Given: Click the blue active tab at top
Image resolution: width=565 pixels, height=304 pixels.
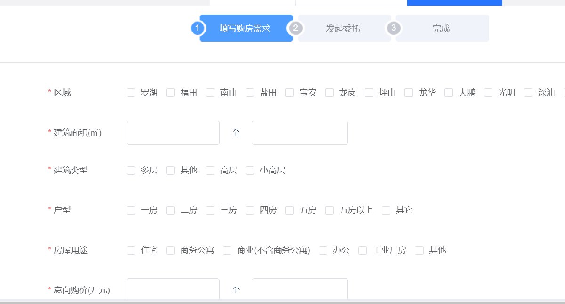Looking at the screenshot, I should (454, 3).
